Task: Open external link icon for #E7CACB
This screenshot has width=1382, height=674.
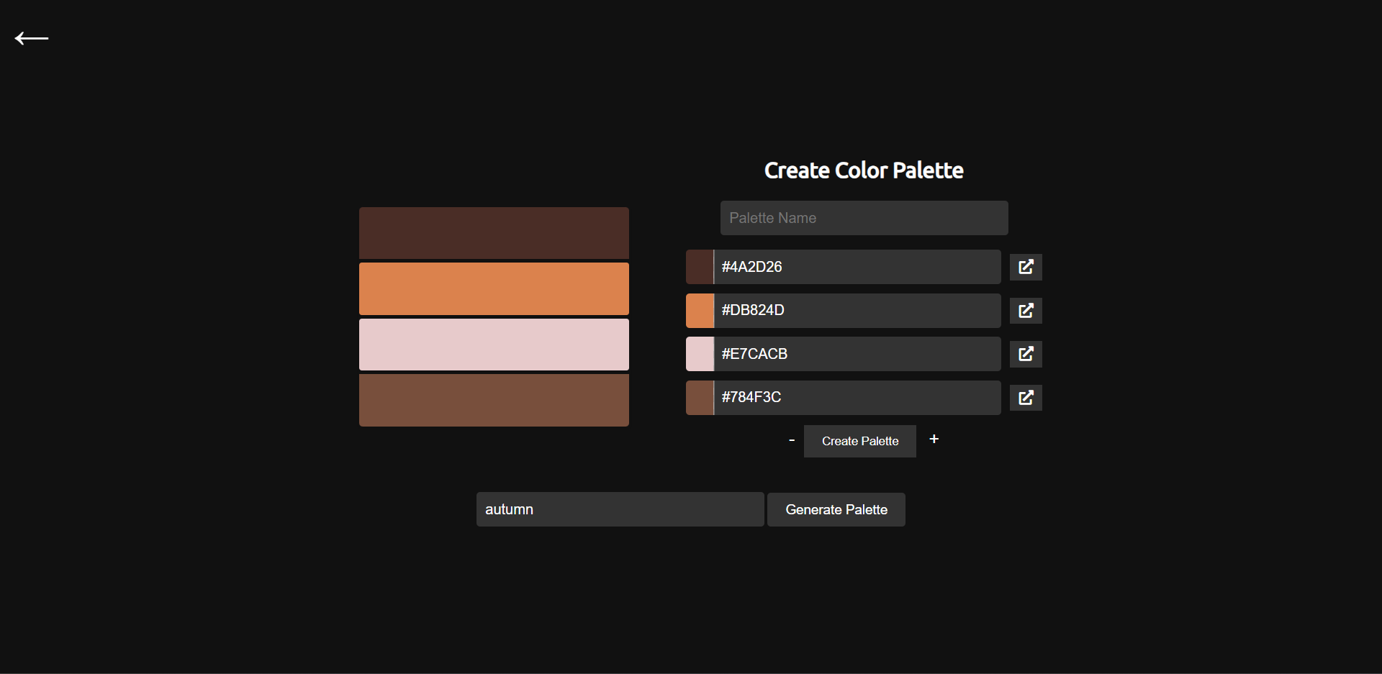Action: [1026, 354]
